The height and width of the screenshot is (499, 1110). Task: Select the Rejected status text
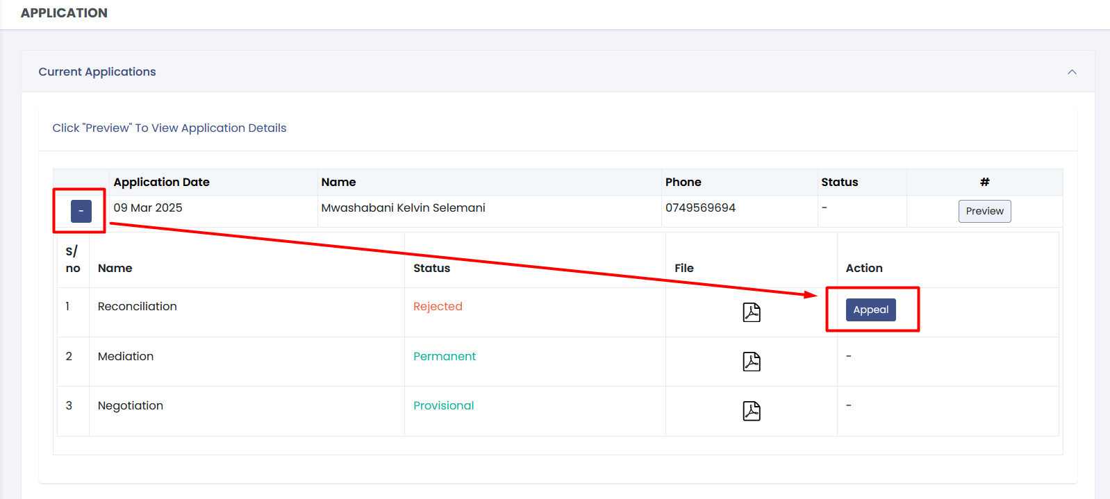(438, 306)
